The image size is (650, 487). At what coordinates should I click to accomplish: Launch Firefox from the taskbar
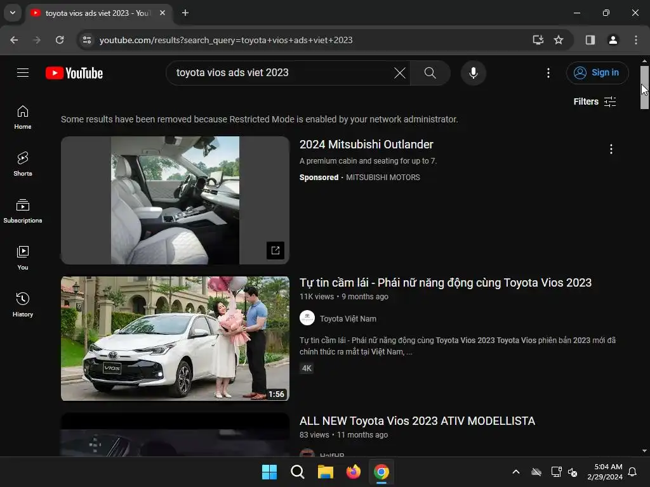[353, 472]
